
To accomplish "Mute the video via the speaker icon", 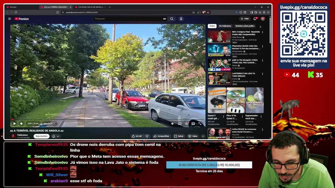I will tap(21, 124).
